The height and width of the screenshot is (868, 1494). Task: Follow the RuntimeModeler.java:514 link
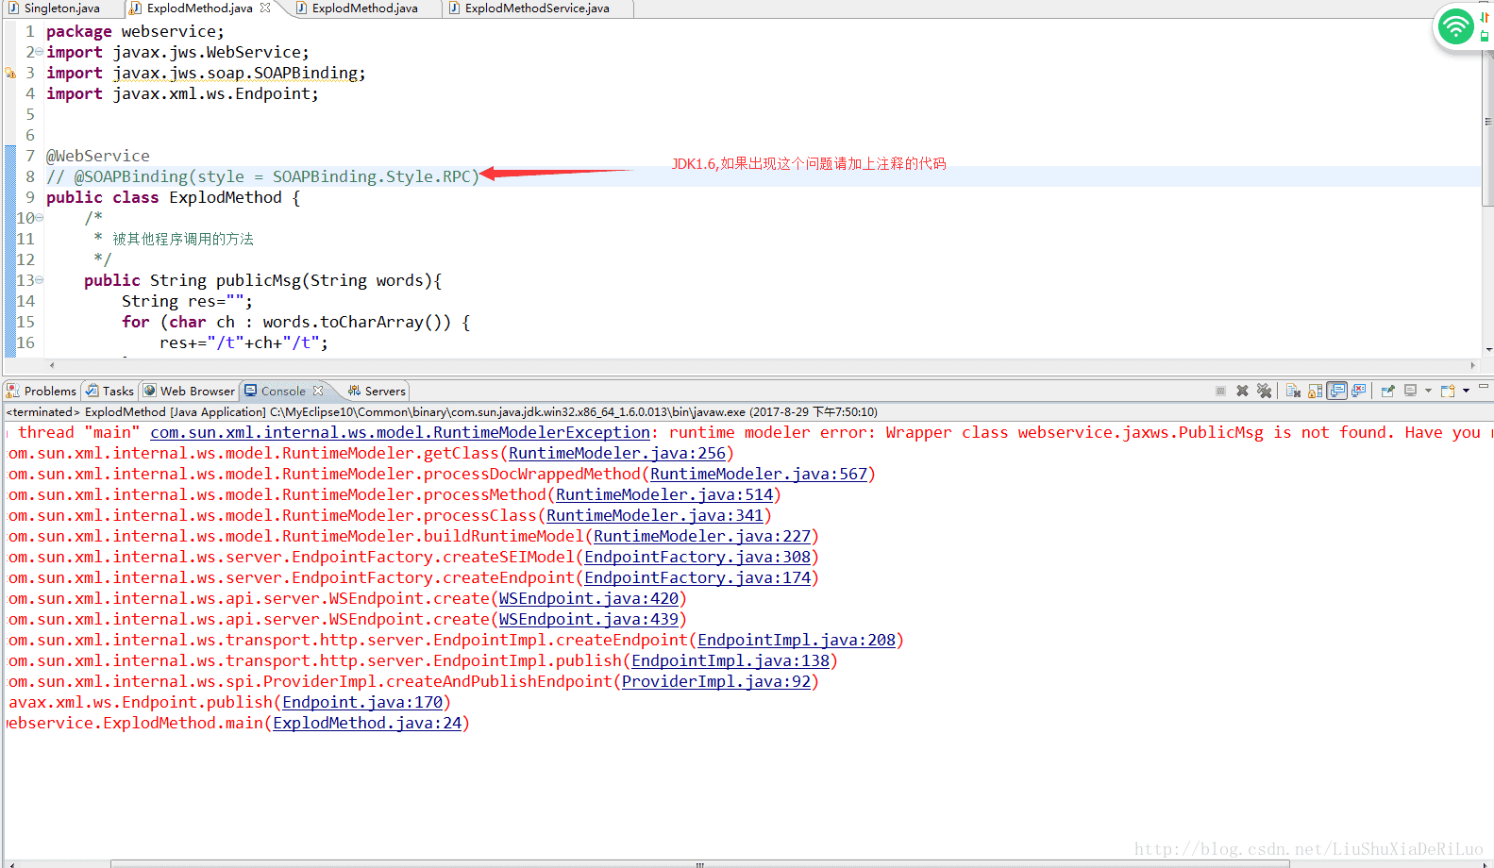664,494
